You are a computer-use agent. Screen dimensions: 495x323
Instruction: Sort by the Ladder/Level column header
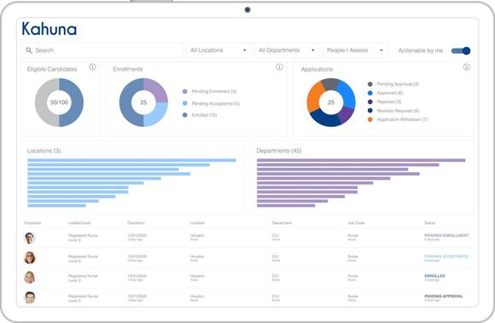click(x=79, y=222)
